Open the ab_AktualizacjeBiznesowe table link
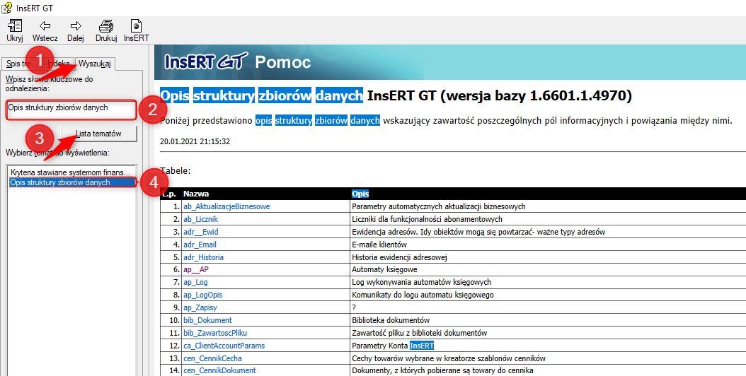The image size is (746, 376). pos(226,207)
